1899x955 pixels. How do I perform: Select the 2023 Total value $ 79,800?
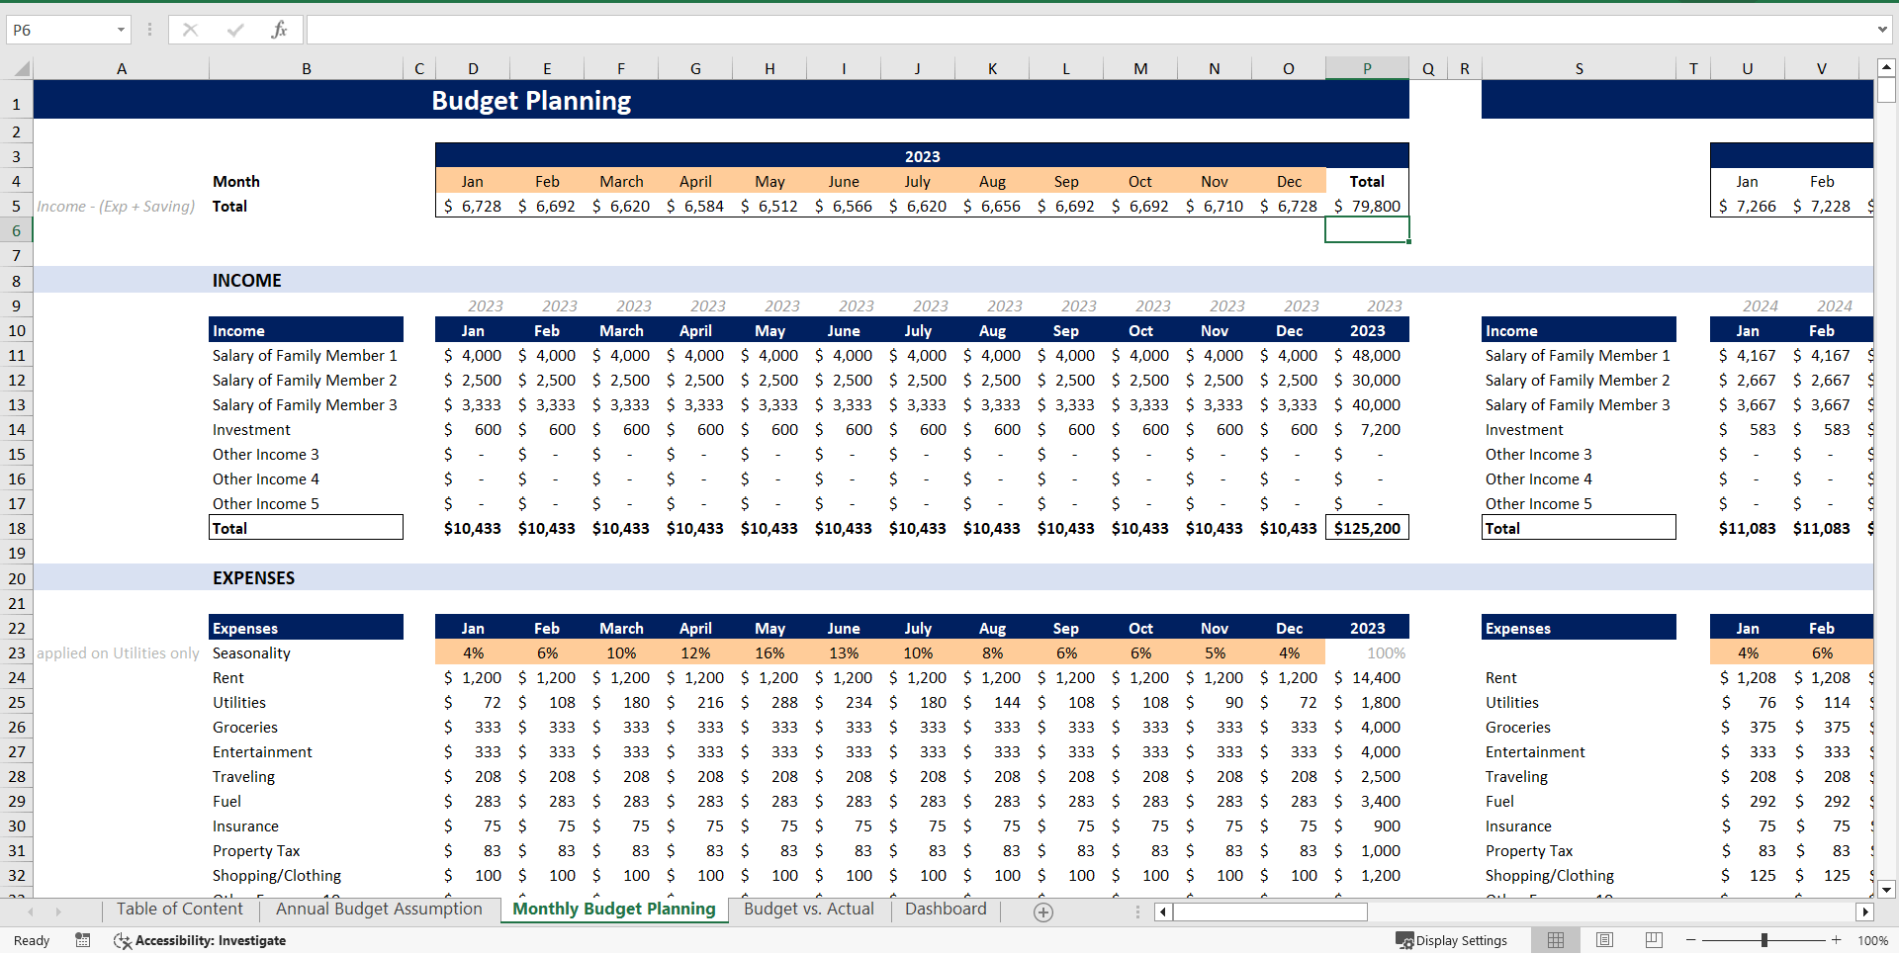[x=1367, y=206]
